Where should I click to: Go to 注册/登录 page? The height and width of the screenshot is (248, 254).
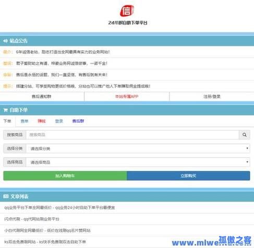212,97
